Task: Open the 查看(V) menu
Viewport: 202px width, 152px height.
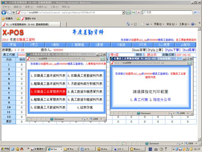Action: coord(29,7)
